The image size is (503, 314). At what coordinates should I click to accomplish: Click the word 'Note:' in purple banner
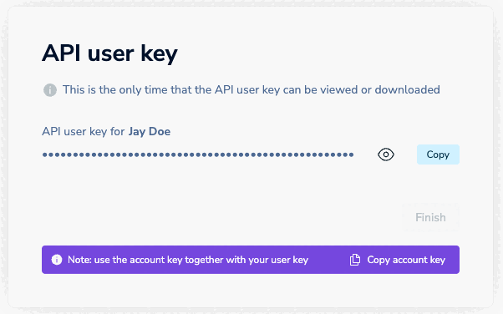[x=79, y=260]
